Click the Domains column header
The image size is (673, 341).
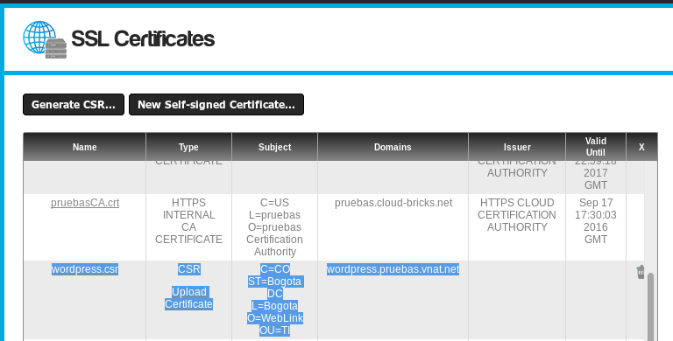393,147
